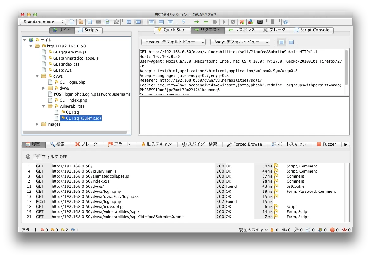Click the green continue arrow in the toolbar
Viewport: 371px width, 258px height.
[196, 22]
